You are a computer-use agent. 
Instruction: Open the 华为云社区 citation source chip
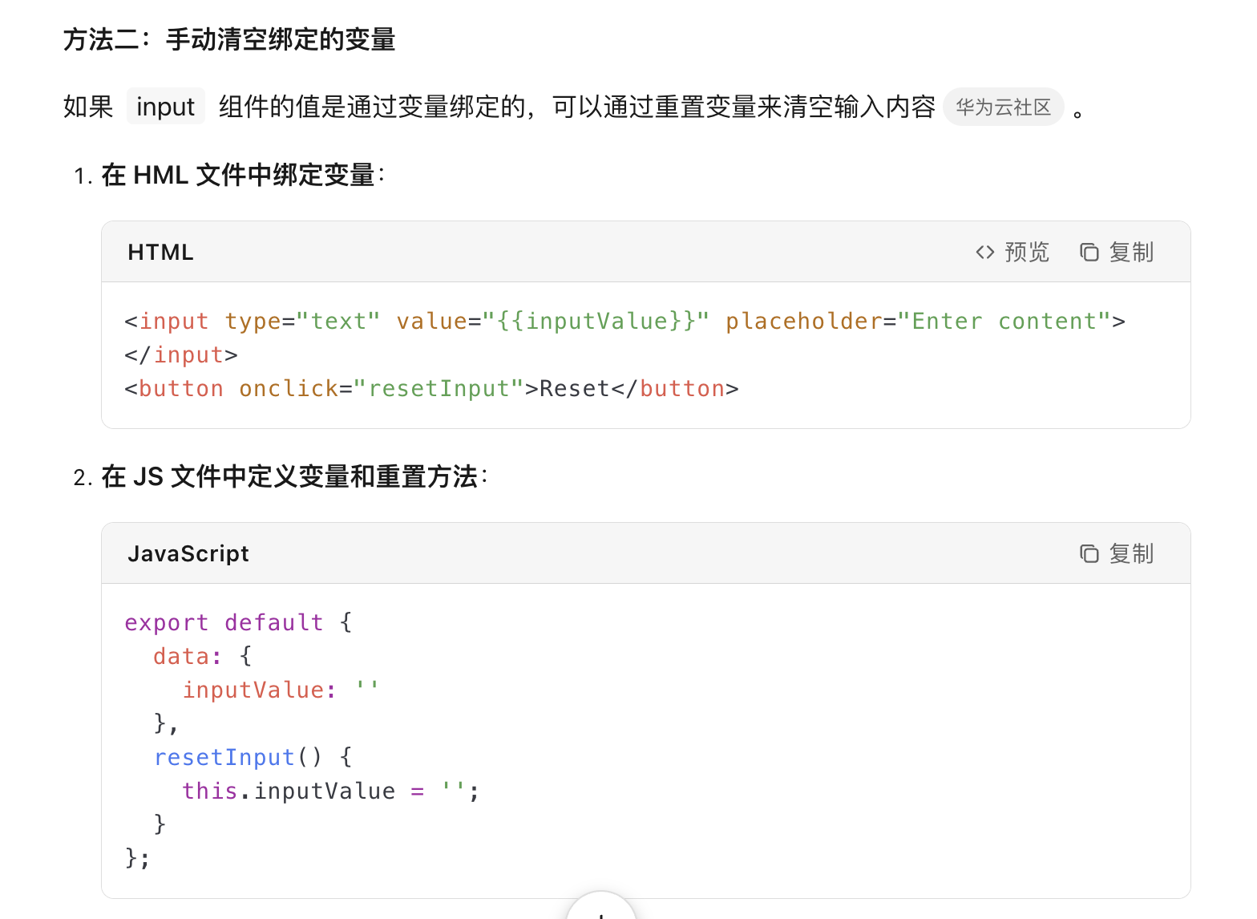click(x=1003, y=107)
